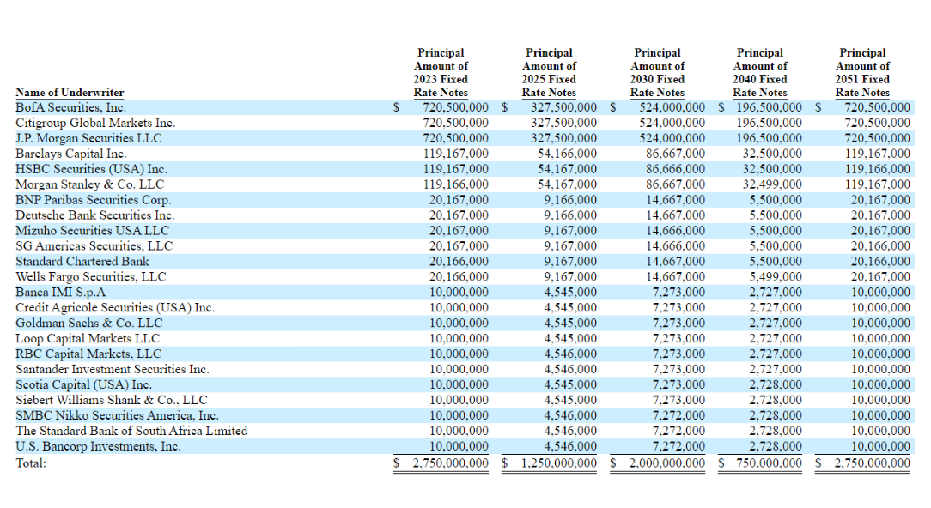931x508 pixels.
Task: Click the "Name of Underwriter" column header
Action: [70, 93]
